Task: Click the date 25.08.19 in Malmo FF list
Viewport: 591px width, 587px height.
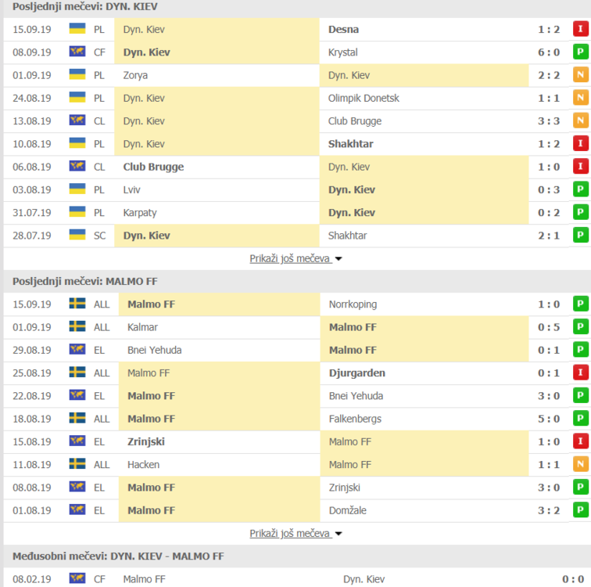Action: click(32, 373)
